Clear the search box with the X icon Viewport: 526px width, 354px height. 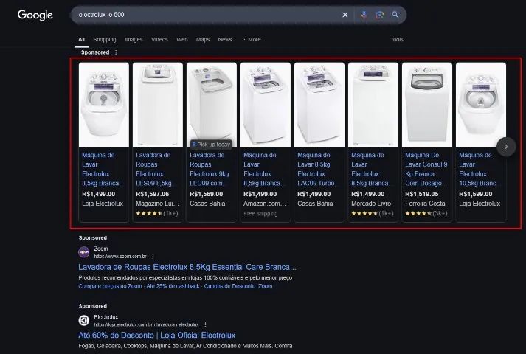point(345,15)
